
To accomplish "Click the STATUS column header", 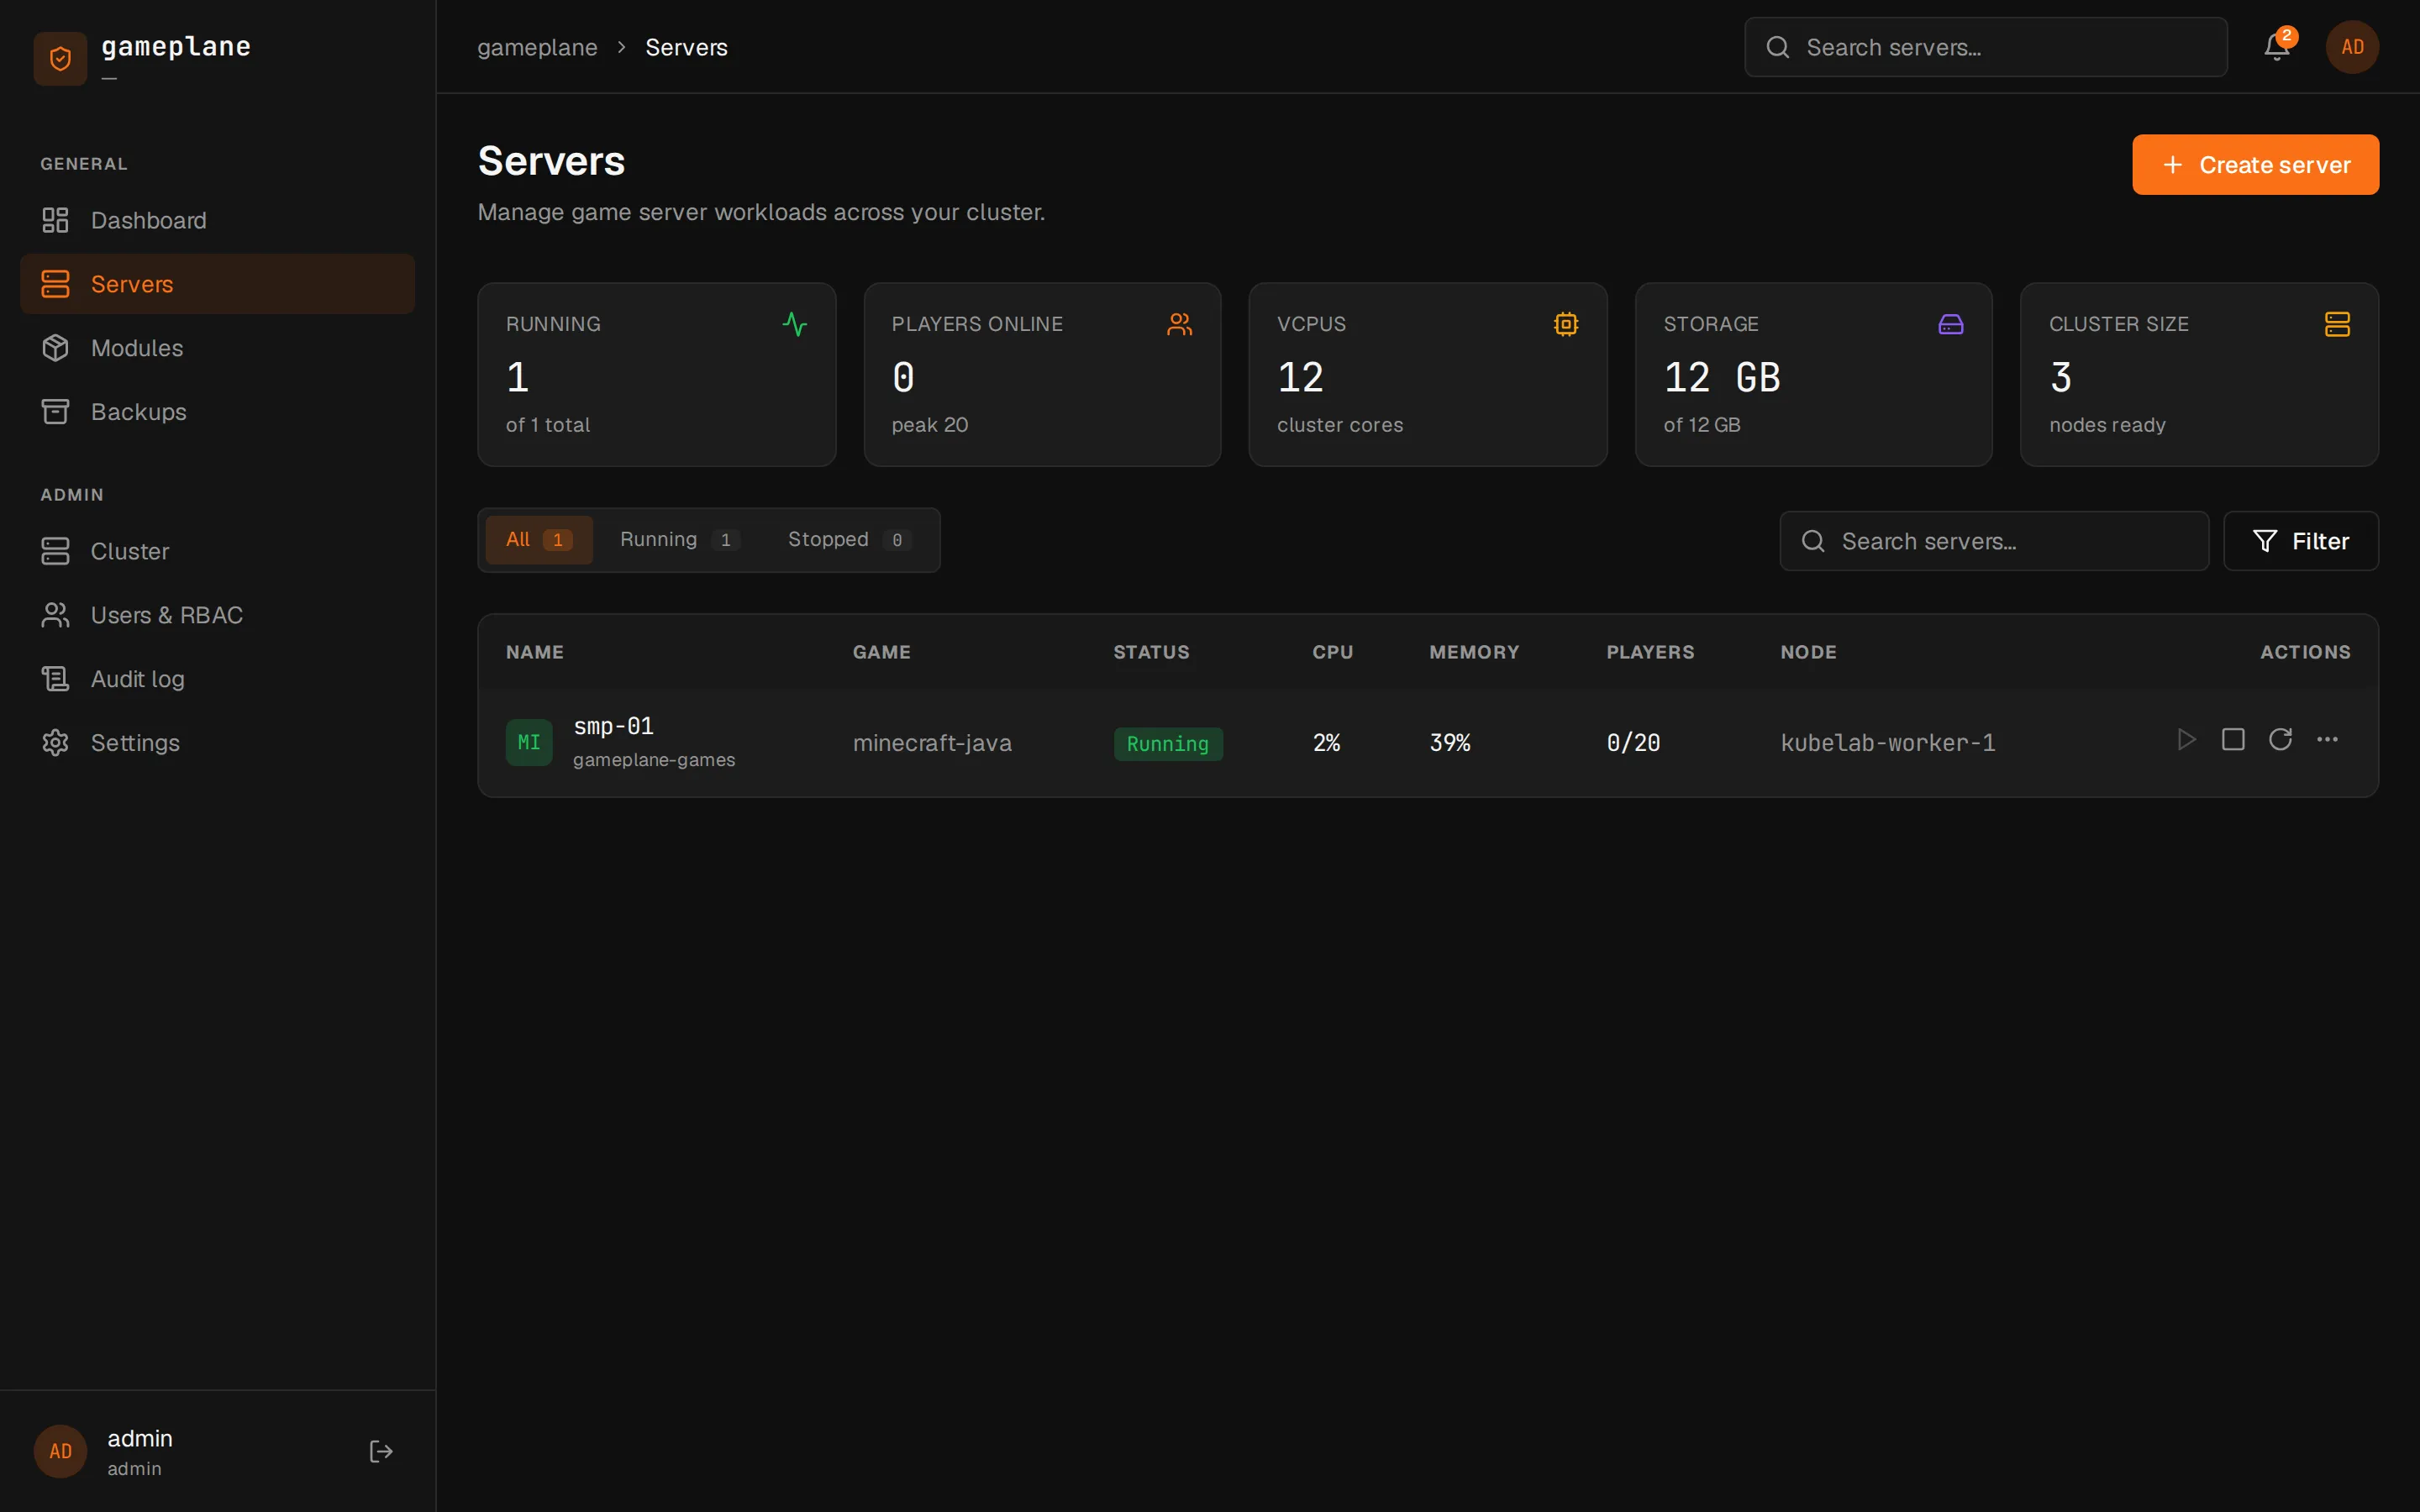I will (x=1151, y=652).
